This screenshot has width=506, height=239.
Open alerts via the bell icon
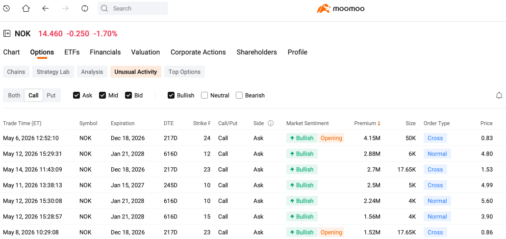point(499,95)
